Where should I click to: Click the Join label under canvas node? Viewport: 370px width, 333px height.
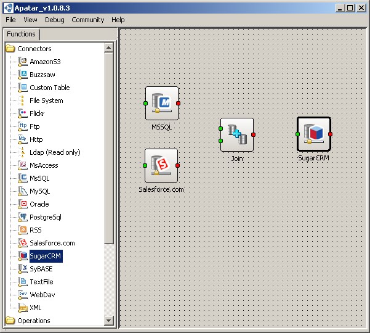tap(237, 158)
